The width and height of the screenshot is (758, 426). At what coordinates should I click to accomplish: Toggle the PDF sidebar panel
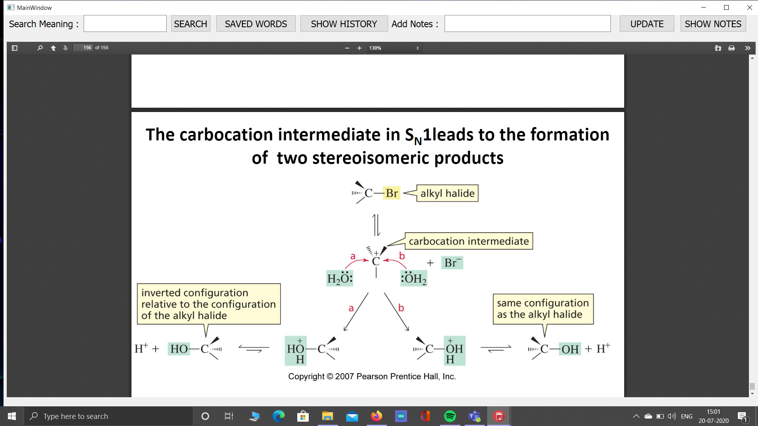15,48
